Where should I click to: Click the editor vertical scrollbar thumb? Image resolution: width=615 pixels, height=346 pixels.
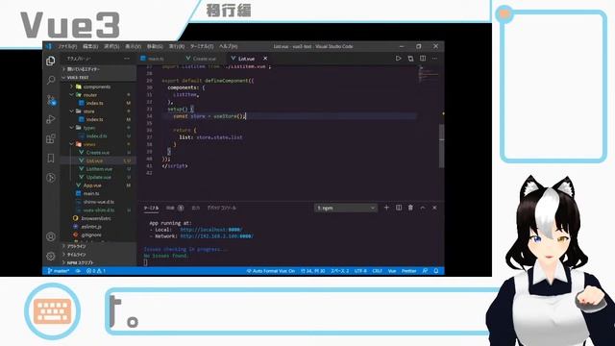point(442,146)
